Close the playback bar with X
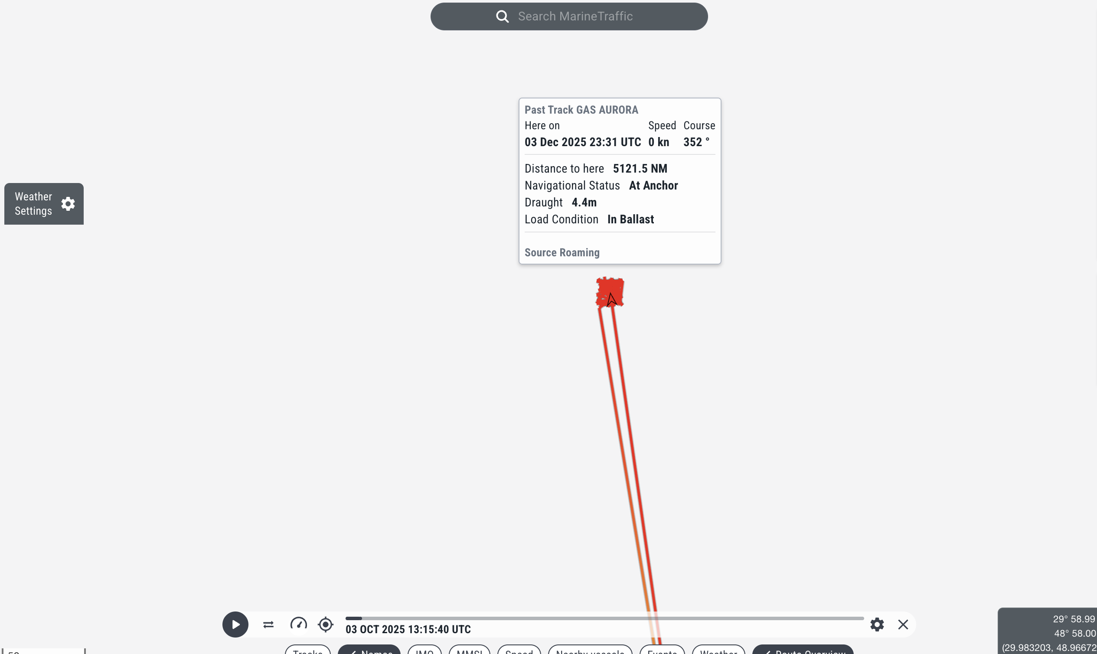 (903, 625)
